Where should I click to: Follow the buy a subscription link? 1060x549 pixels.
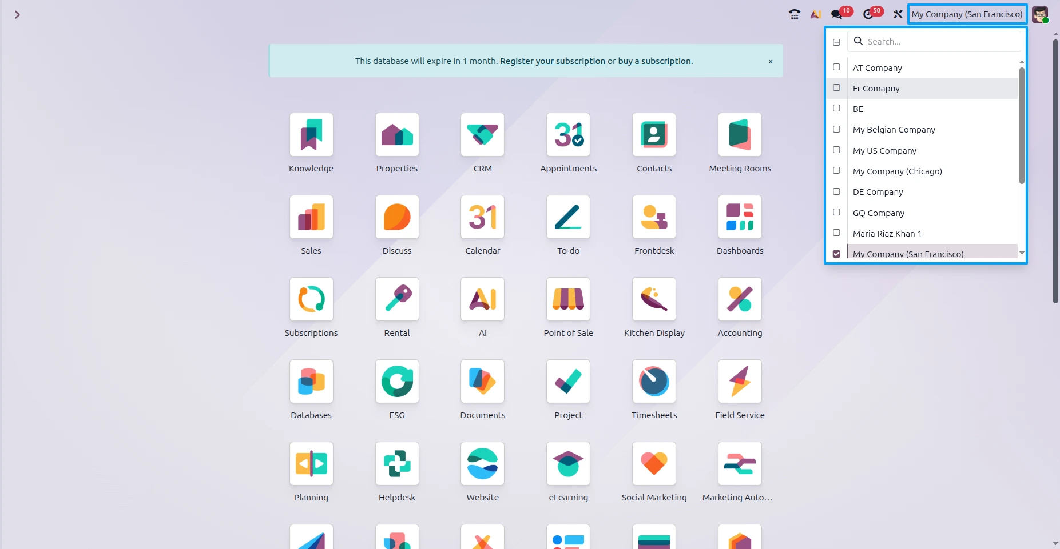(654, 61)
